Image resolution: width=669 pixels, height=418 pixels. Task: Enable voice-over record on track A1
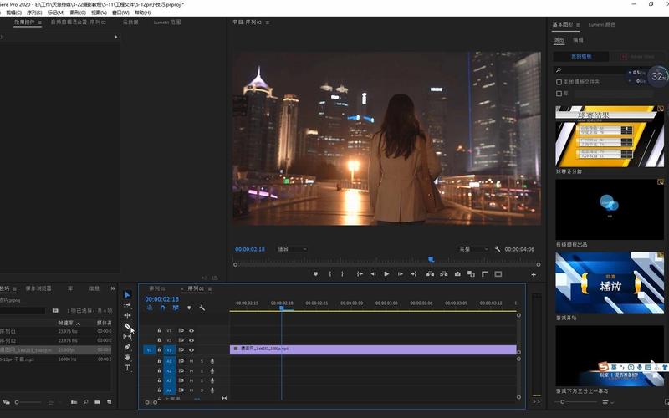click(x=212, y=361)
